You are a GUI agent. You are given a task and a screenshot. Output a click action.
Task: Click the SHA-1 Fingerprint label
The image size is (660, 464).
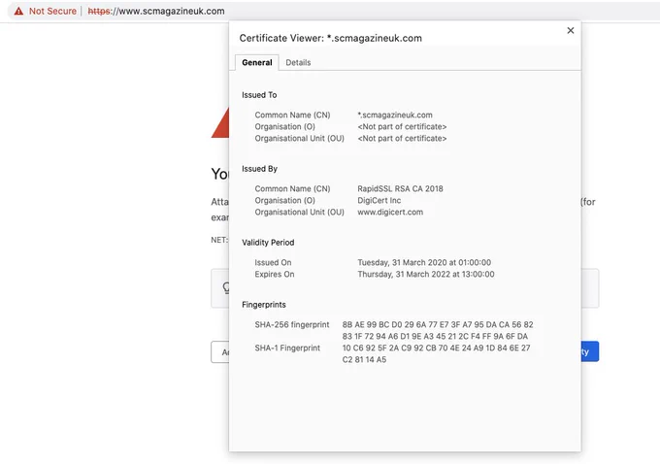pyautogui.click(x=287, y=348)
